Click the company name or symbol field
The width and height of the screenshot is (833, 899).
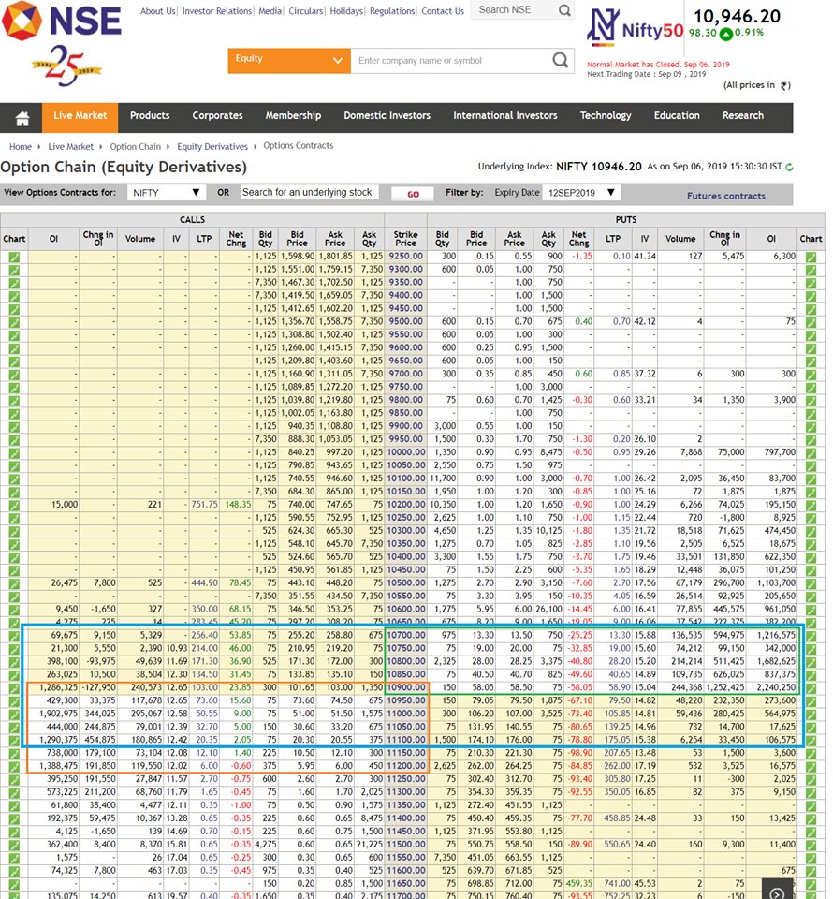coord(450,60)
